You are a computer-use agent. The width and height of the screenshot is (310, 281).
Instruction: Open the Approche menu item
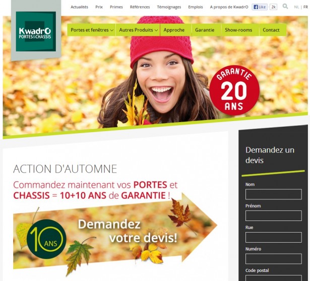pyautogui.click(x=174, y=30)
